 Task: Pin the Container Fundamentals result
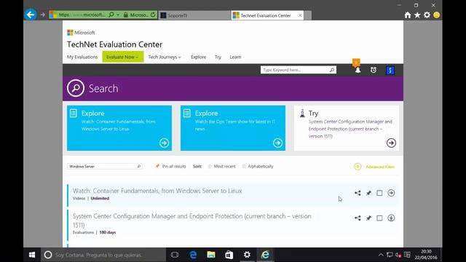point(368,193)
